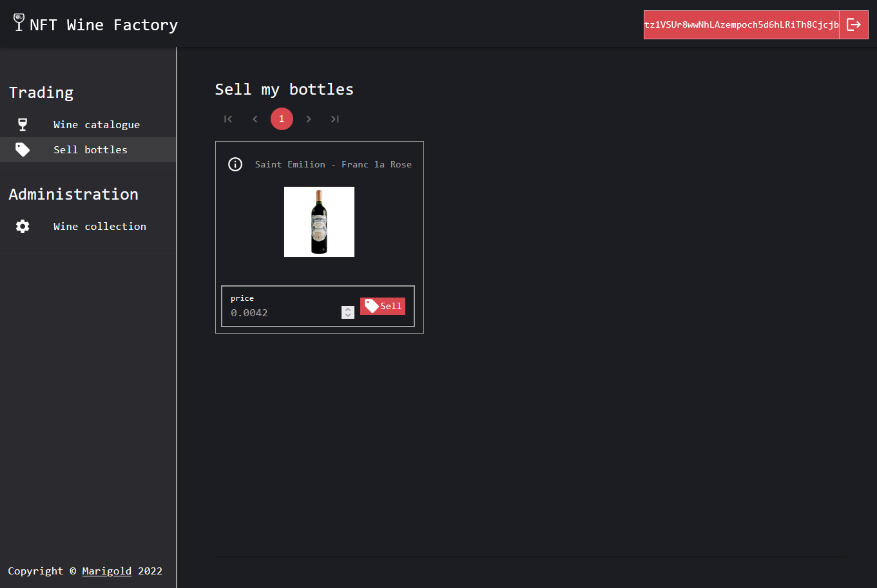Click the NFT Wine Factory wine glass logo
The height and width of the screenshot is (588, 877).
(x=17, y=24)
